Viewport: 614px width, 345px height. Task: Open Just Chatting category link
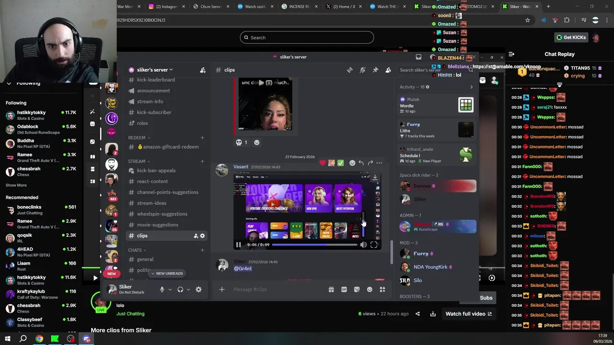tap(130, 314)
